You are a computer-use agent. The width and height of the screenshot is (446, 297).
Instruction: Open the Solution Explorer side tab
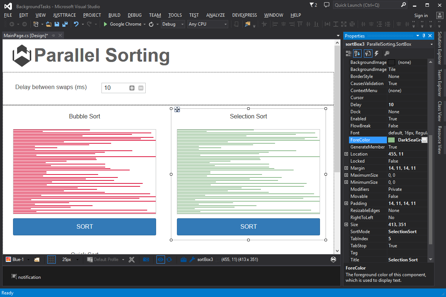440,48
